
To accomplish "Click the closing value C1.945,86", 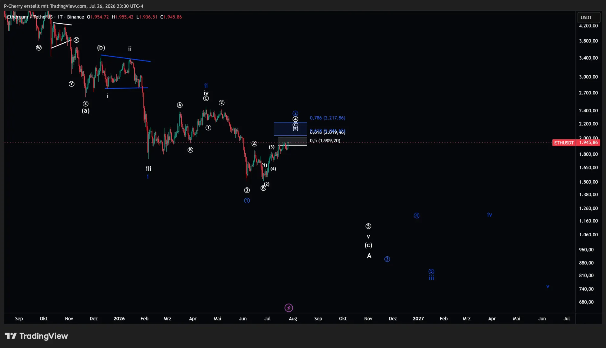I will click(171, 17).
